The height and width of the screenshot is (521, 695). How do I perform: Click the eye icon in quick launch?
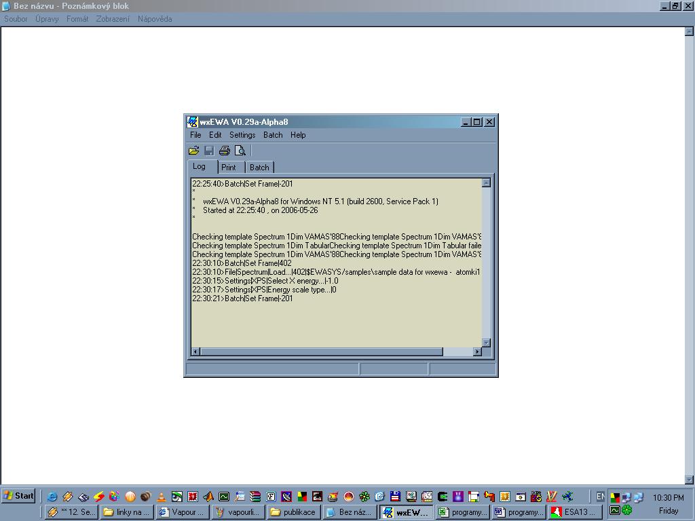pos(177,497)
